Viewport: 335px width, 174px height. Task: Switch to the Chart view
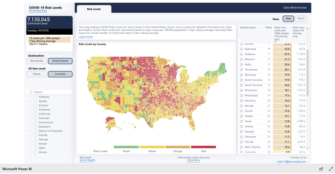tap(301, 19)
